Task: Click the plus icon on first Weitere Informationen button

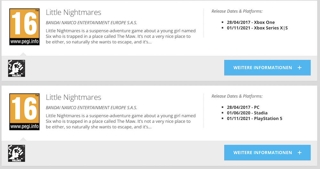Action: pyautogui.click(x=300, y=68)
